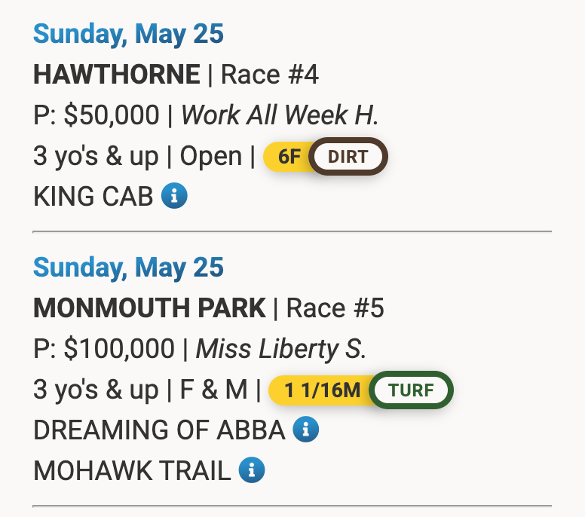Viewport: 585px width, 517px height.
Task: Select the horse name DREAMING OF ABBA
Action: (159, 430)
